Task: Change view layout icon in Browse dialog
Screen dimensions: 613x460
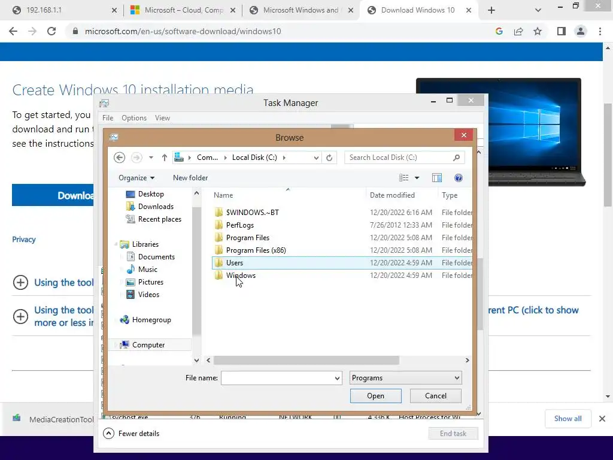Action: (403, 178)
